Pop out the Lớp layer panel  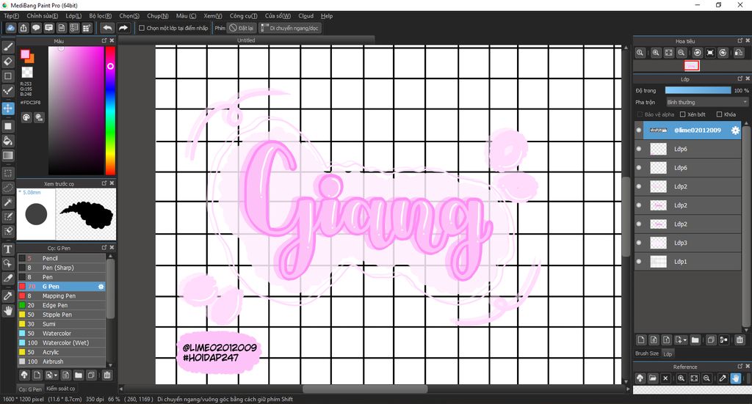point(740,78)
